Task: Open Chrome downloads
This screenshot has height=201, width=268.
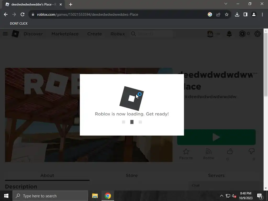Action: [x=237, y=15]
